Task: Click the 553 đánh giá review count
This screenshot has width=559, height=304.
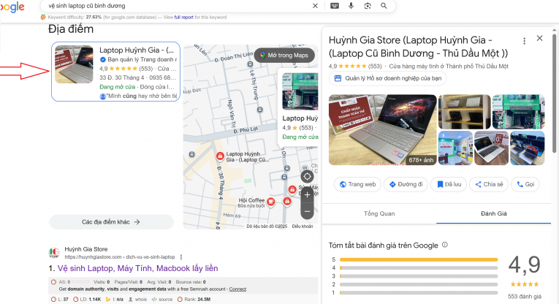Action: 525,297
